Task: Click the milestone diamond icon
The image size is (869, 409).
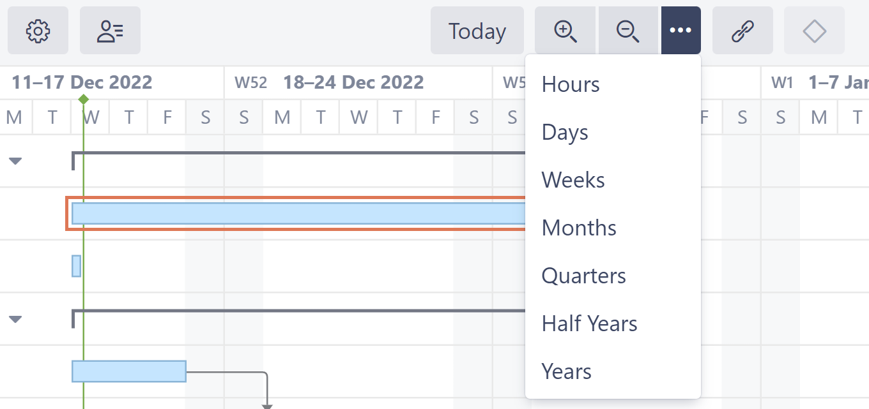Action: [x=814, y=31]
